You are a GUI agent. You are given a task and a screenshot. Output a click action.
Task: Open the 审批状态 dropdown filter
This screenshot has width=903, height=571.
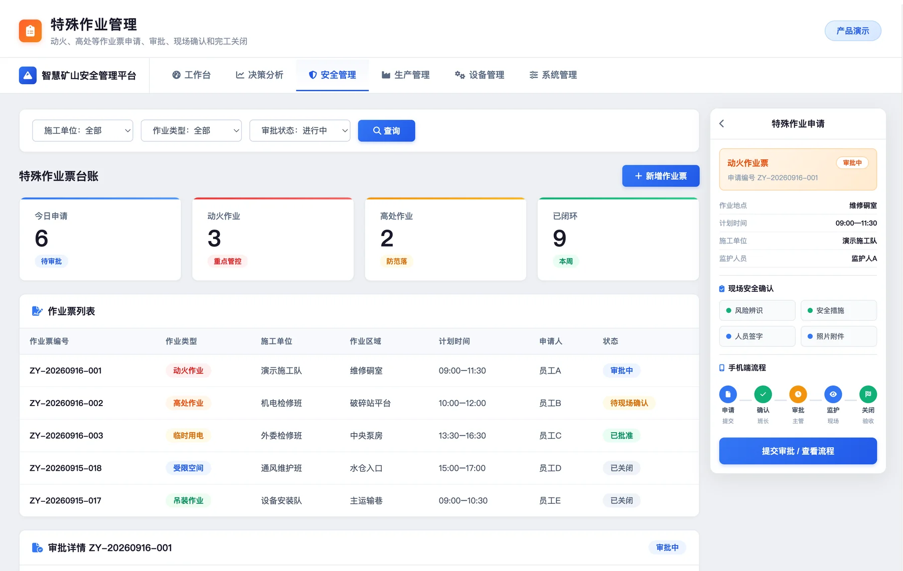(300, 131)
